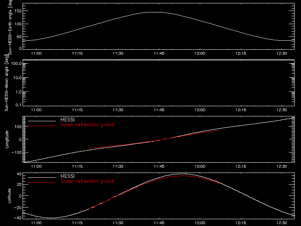Image resolution: width=301 pixels, height=226 pixels.
Task: Select HESSI legend label in Longitude plot
Action: (67, 119)
